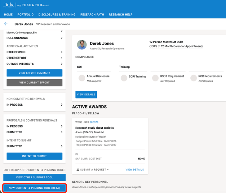
Task: Open the Portfolio menu item
Action: click(25, 15)
